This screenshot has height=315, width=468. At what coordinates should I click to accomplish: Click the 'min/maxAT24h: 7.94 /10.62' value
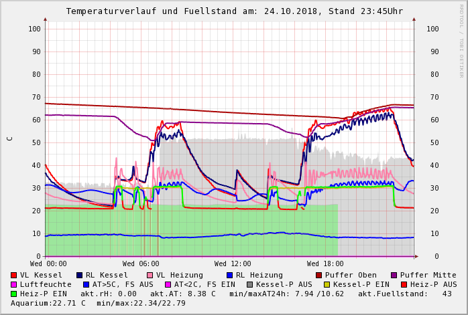pos(286,294)
